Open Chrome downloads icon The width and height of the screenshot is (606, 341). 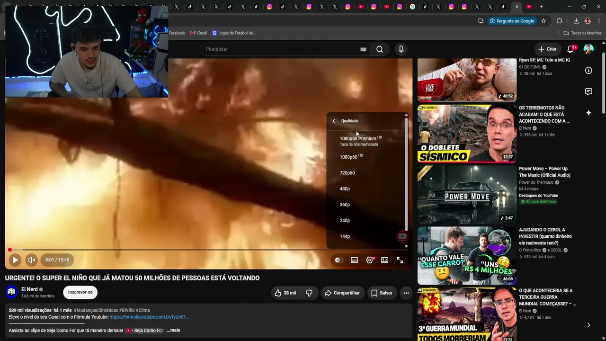576,21
